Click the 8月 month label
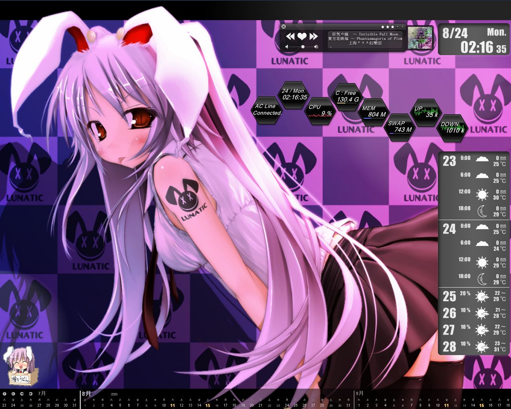The image size is (511, 409). (86, 393)
